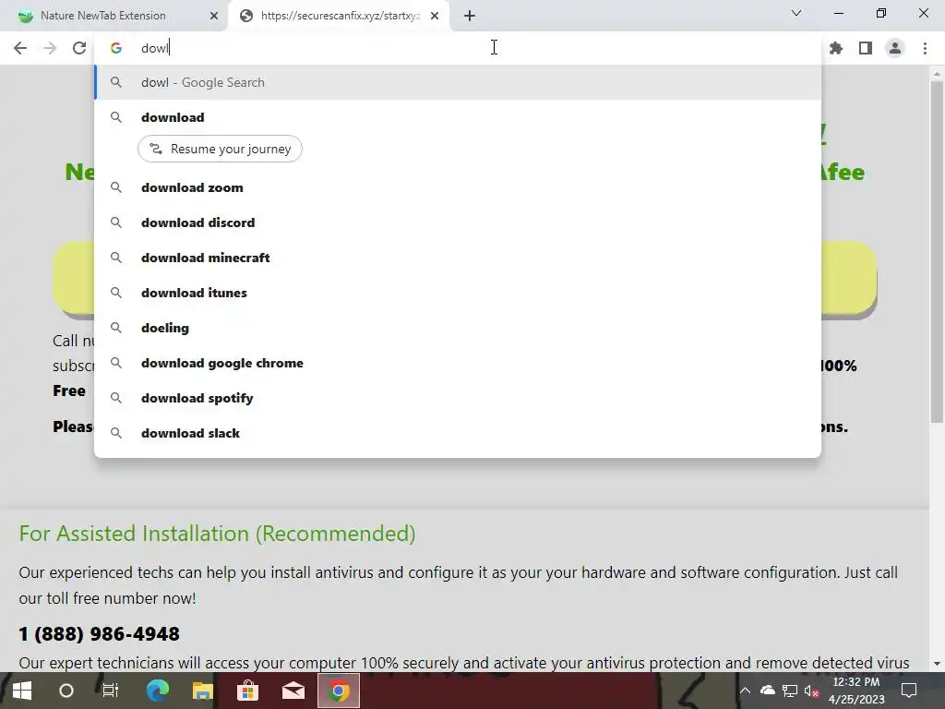Screen dimensions: 945x709
Task: Open a new tab with plus button
Action: (x=470, y=16)
